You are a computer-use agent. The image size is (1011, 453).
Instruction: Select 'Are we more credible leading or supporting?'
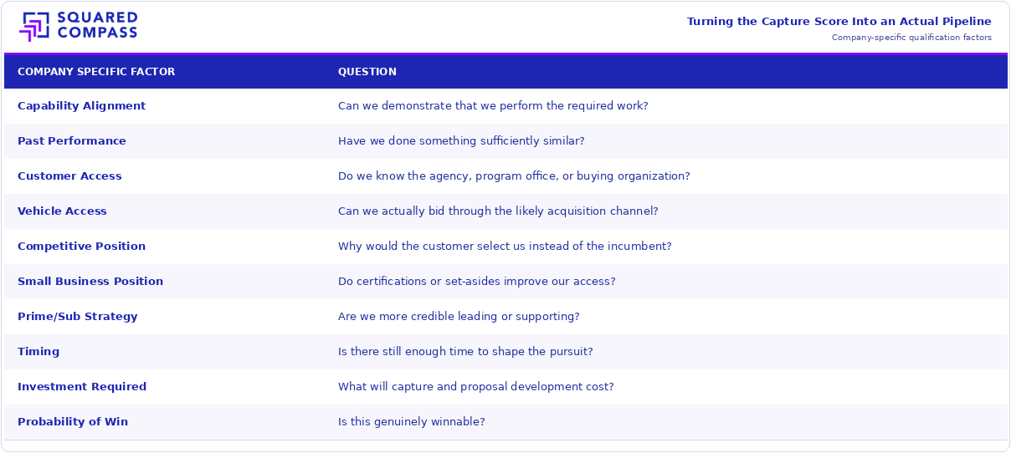(459, 317)
